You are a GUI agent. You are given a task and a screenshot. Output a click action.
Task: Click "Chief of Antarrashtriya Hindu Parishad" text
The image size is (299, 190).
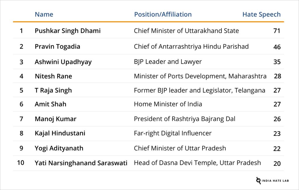coord(191,46)
